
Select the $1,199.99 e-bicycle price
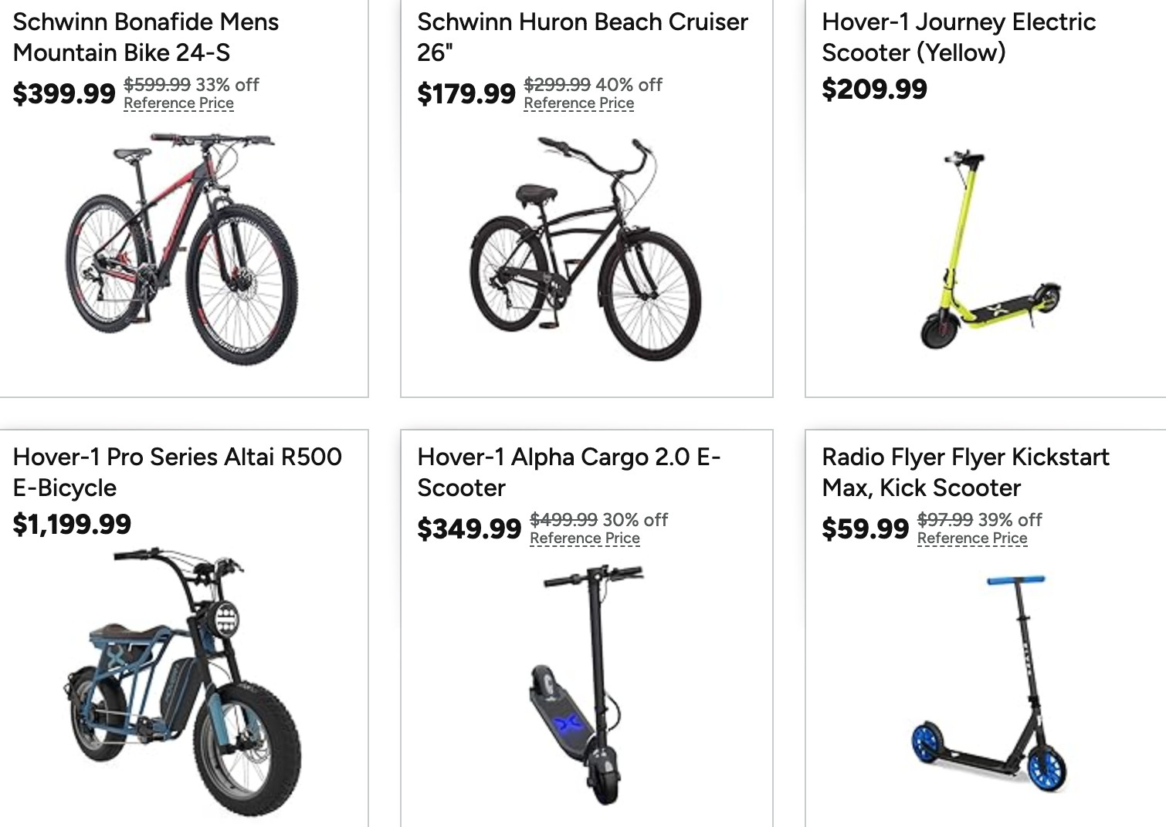point(72,525)
